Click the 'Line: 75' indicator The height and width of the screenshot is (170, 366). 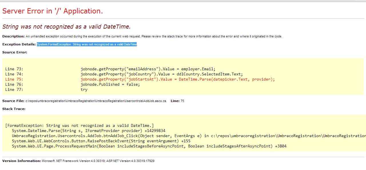177,101
